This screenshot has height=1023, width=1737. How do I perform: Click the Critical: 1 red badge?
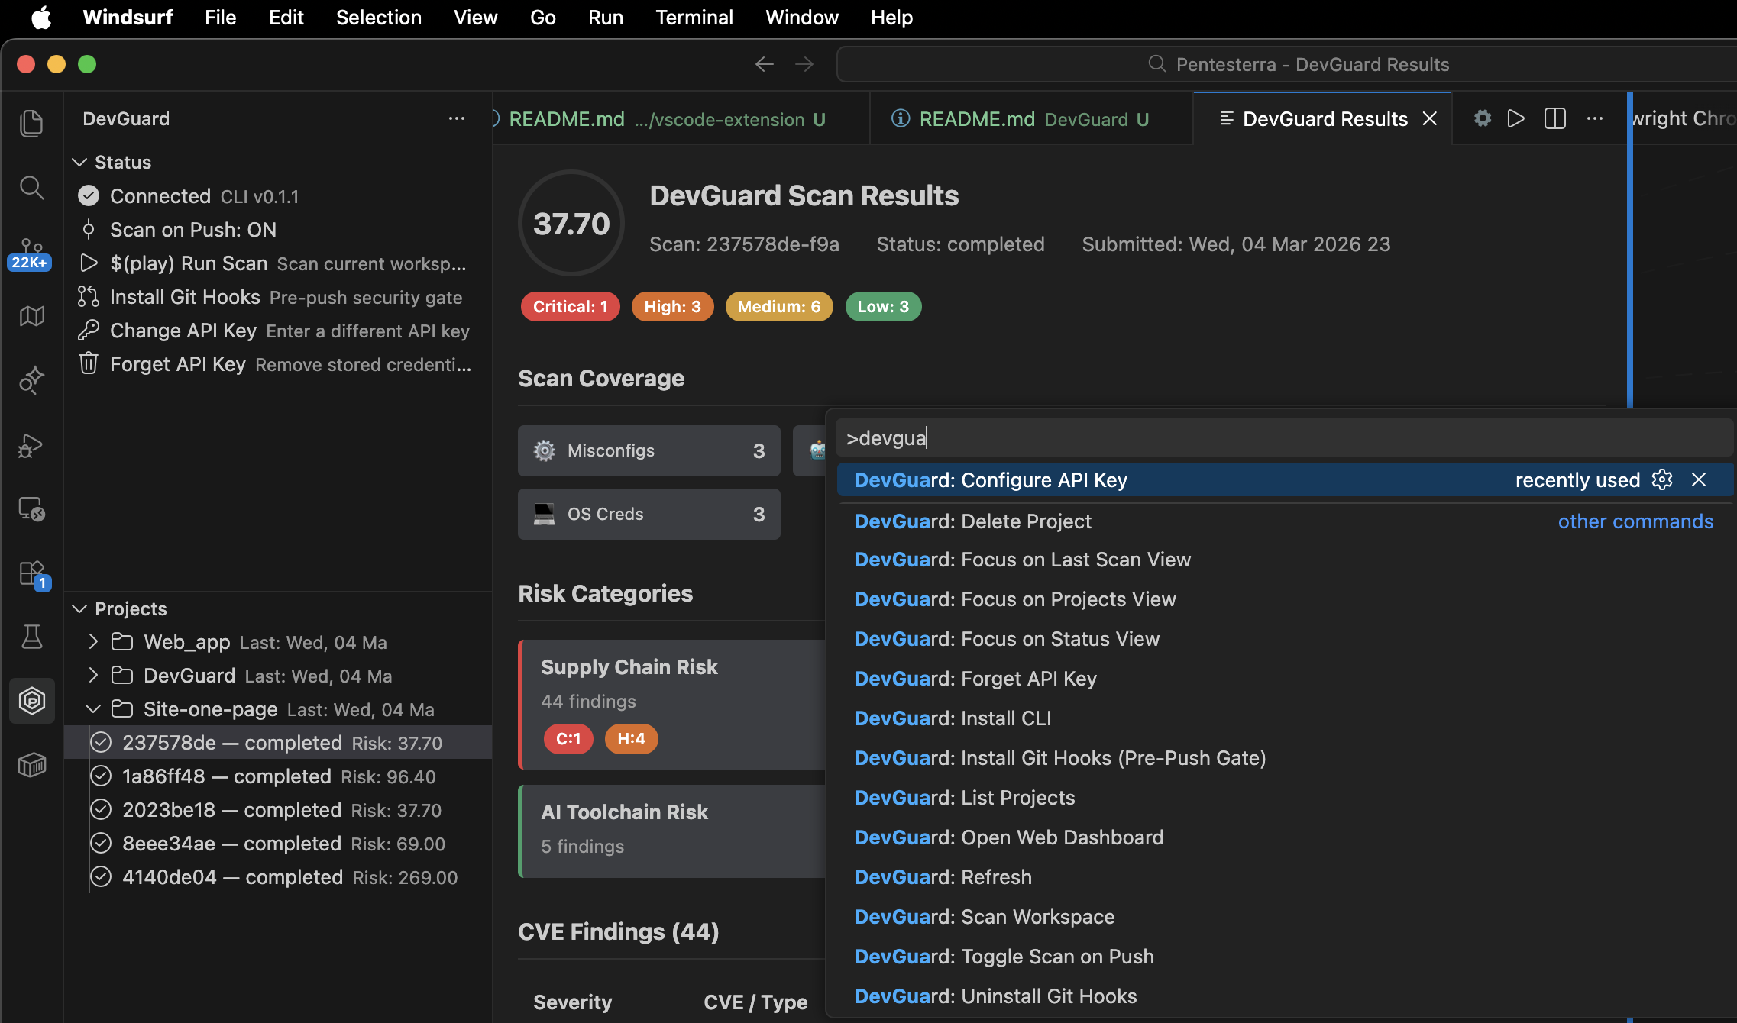click(x=570, y=306)
